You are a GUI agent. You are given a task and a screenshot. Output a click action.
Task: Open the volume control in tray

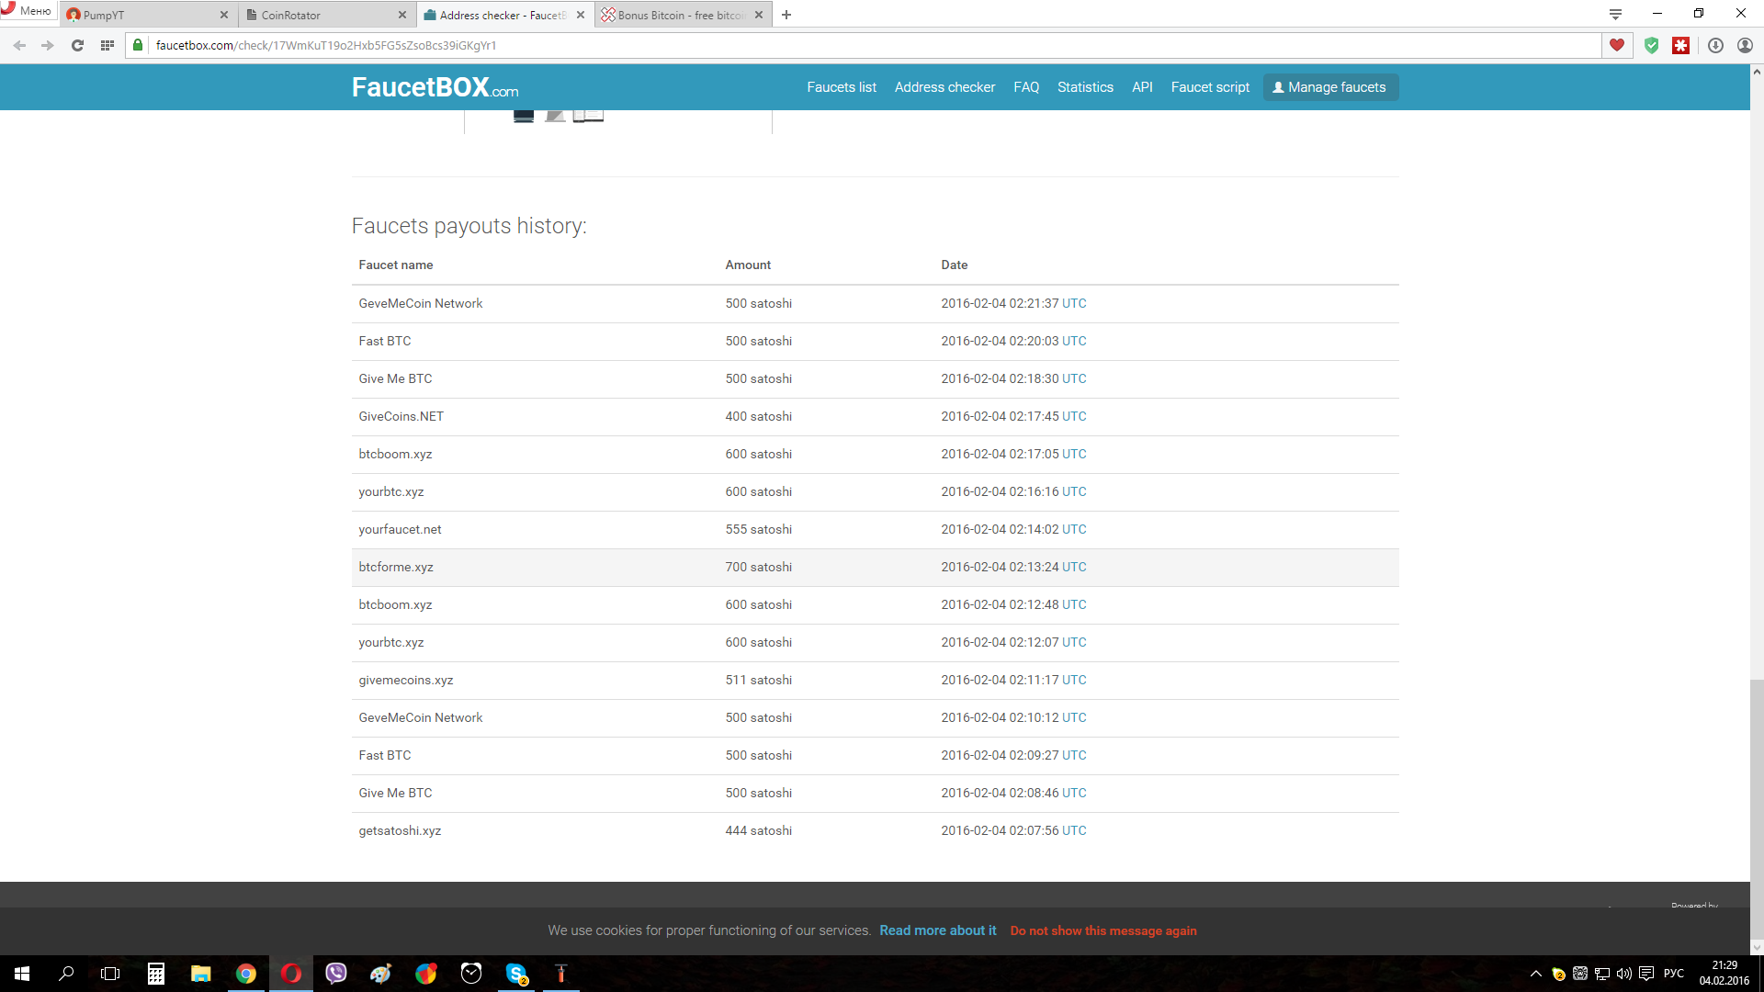click(1623, 974)
